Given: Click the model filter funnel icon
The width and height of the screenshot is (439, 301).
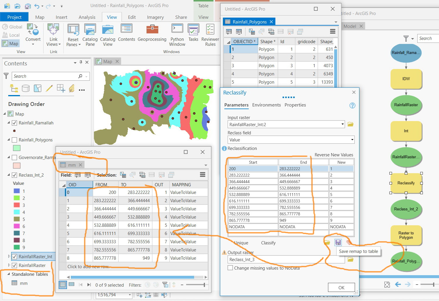Looking at the screenshot, I should [406, 38].
